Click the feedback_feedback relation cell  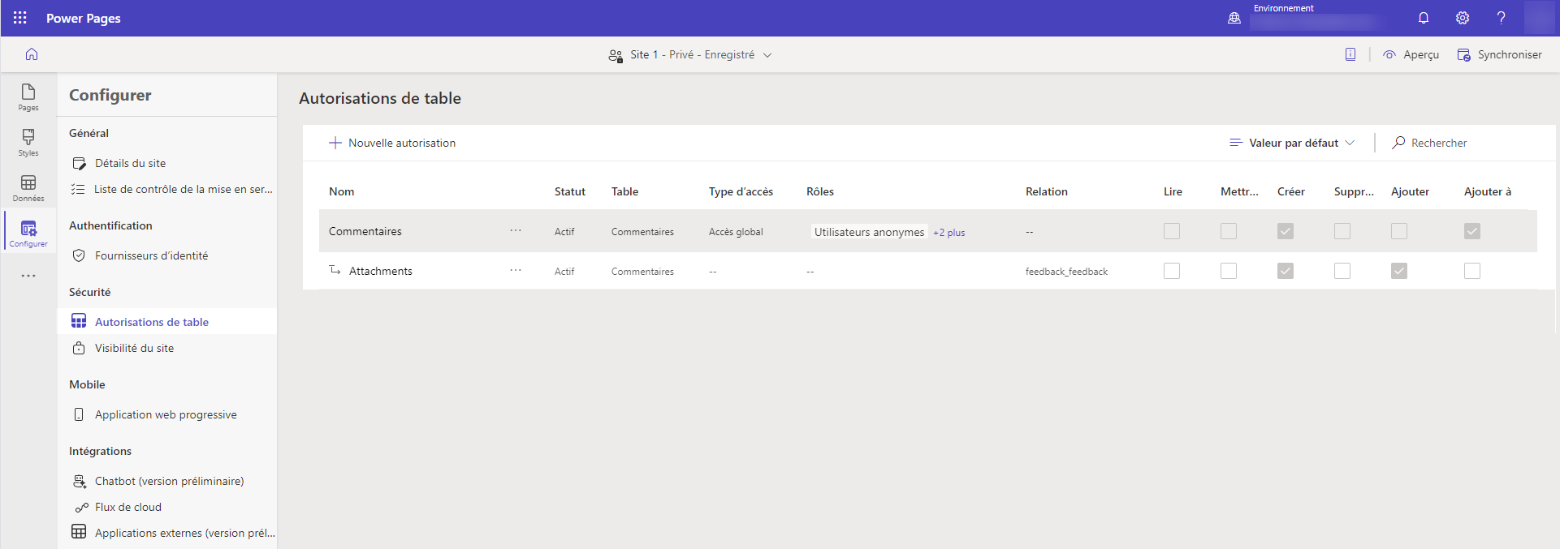click(x=1066, y=272)
